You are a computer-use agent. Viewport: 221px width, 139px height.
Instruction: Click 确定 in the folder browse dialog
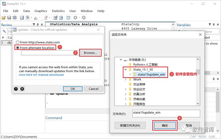click(165, 125)
